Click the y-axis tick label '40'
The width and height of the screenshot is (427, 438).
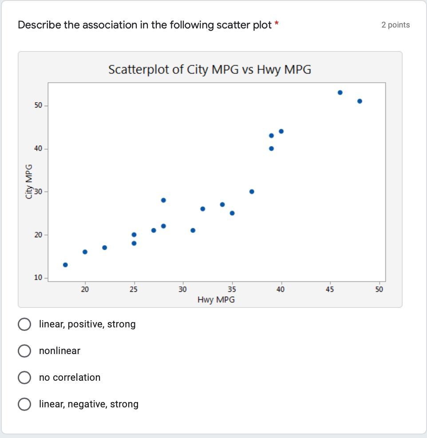(x=37, y=149)
